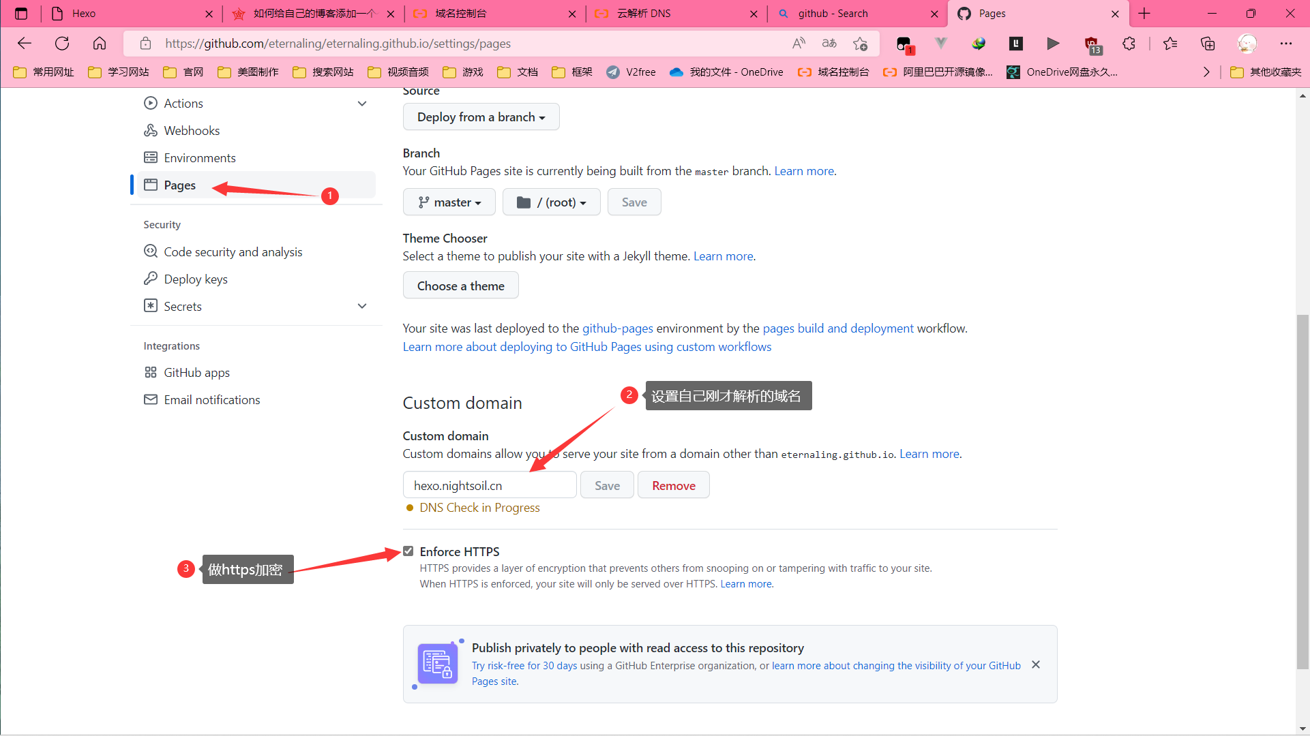Reload the page with the refresh icon

point(62,44)
